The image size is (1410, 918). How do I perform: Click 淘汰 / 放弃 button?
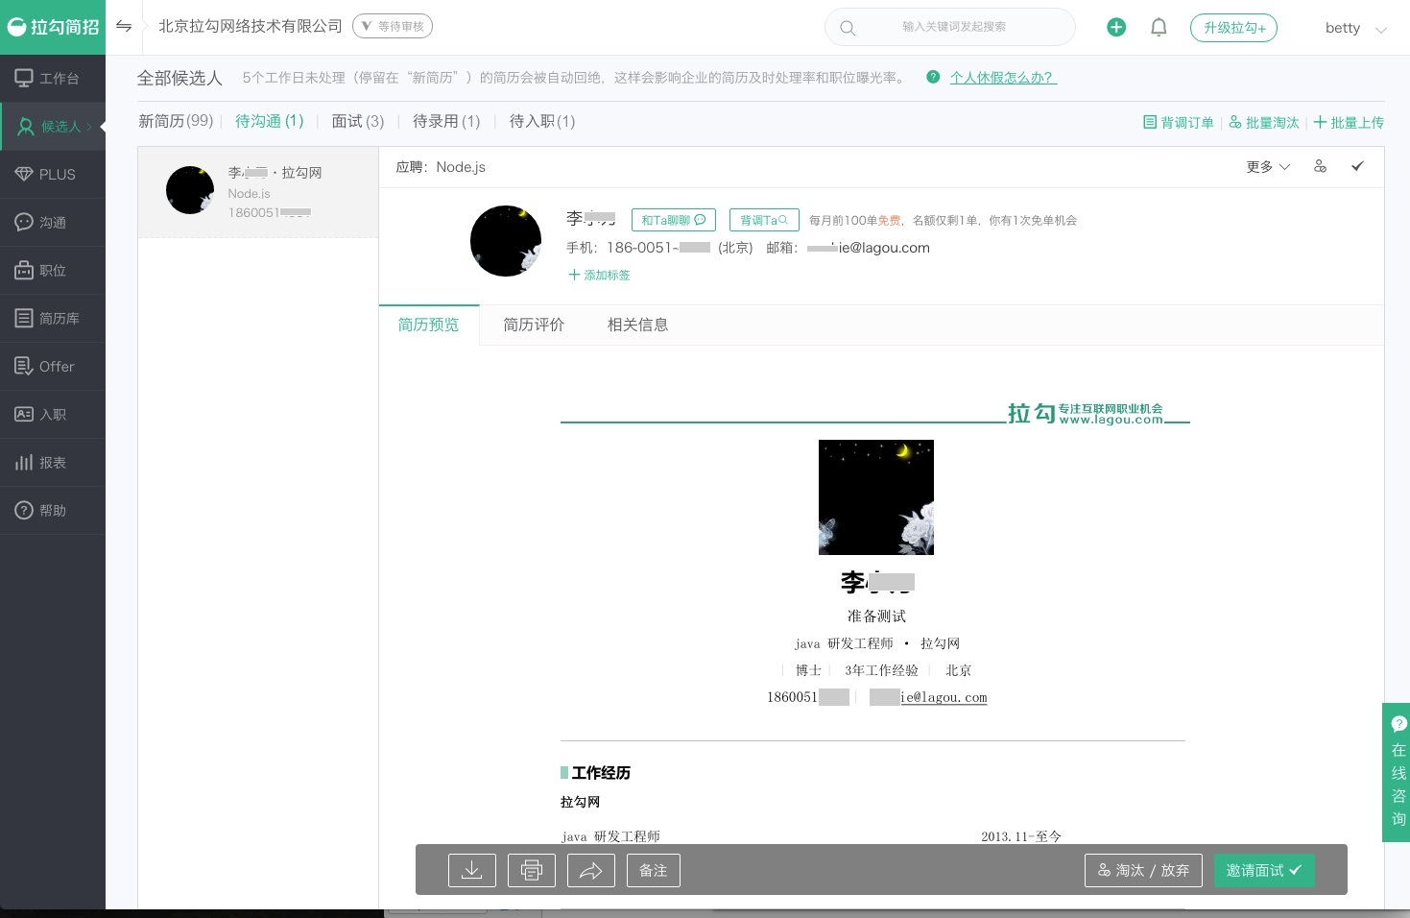coord(1144,870)
